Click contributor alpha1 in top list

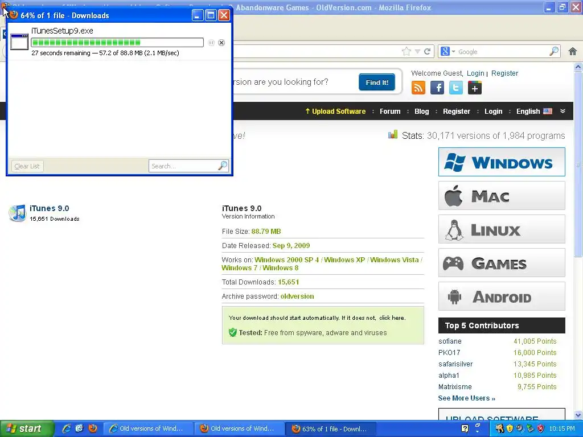449,376
